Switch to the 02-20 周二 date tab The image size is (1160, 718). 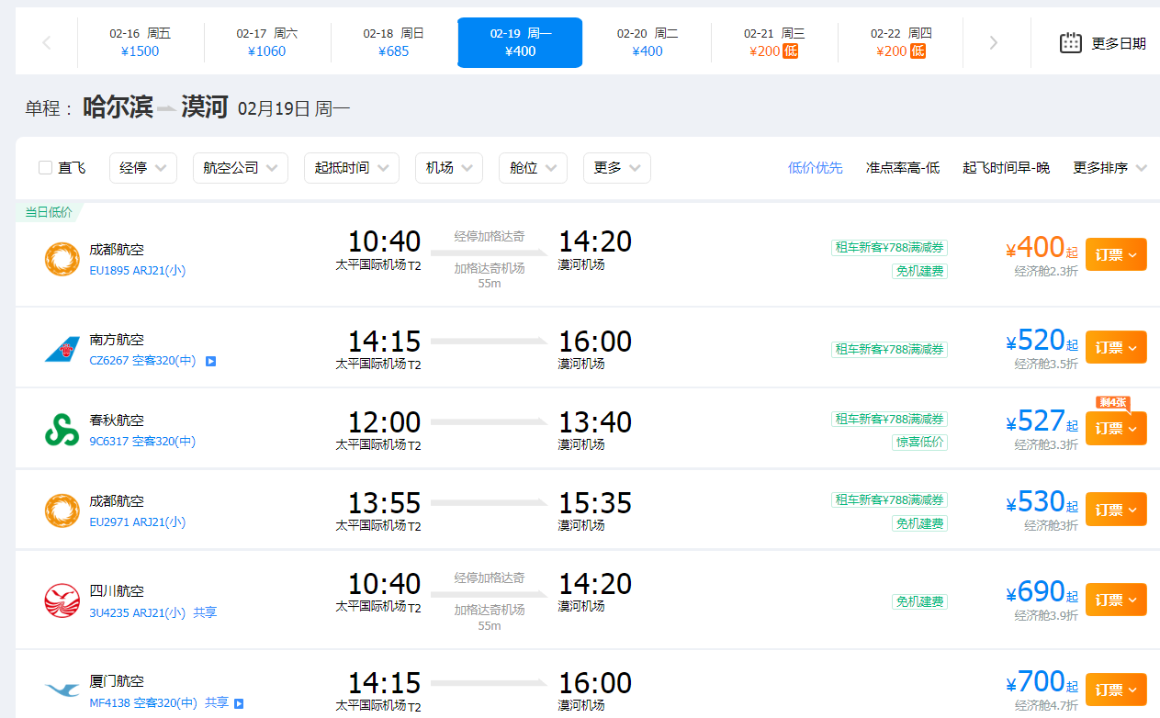pyautogui.click(x=648, y=41)
